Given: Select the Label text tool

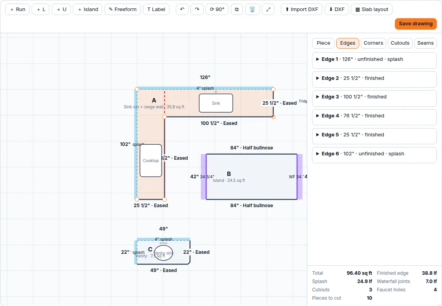Looking at the screenshot, I should click(156, 9).
